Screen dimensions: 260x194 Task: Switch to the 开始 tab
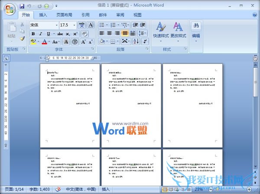click(26, 15)
